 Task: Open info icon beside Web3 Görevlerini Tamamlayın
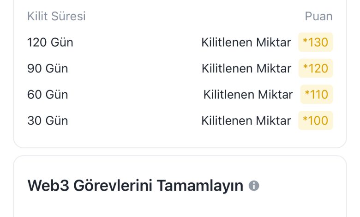click(x=254, y=186)
